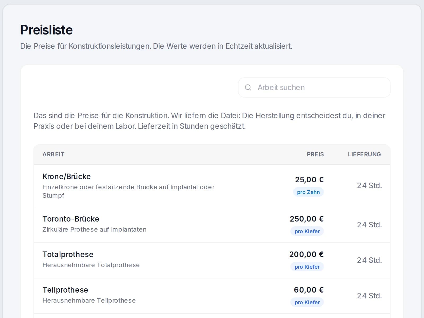Click 'pro Kiefer' badge in Toronto-Brücke row
This screenshot has width=424, height=318.
[x=307, y=231]
